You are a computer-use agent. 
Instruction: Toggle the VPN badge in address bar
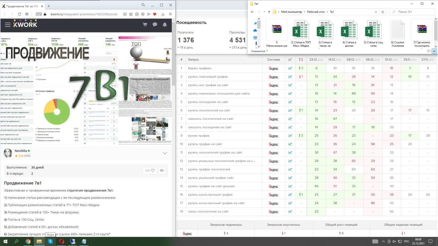click(39, 14)
